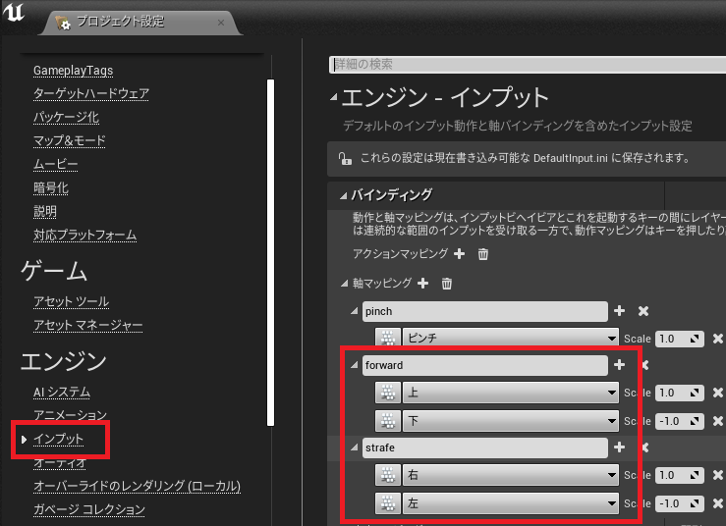
Task: Open 説明 settings page
Action: pyautogui.click(x=45, y=212)
